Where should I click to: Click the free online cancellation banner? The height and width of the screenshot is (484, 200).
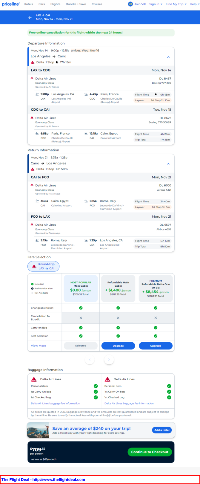pos(101,33)
